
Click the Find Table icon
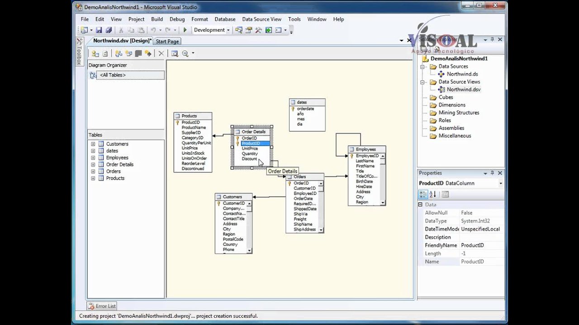tap(175, 53)
